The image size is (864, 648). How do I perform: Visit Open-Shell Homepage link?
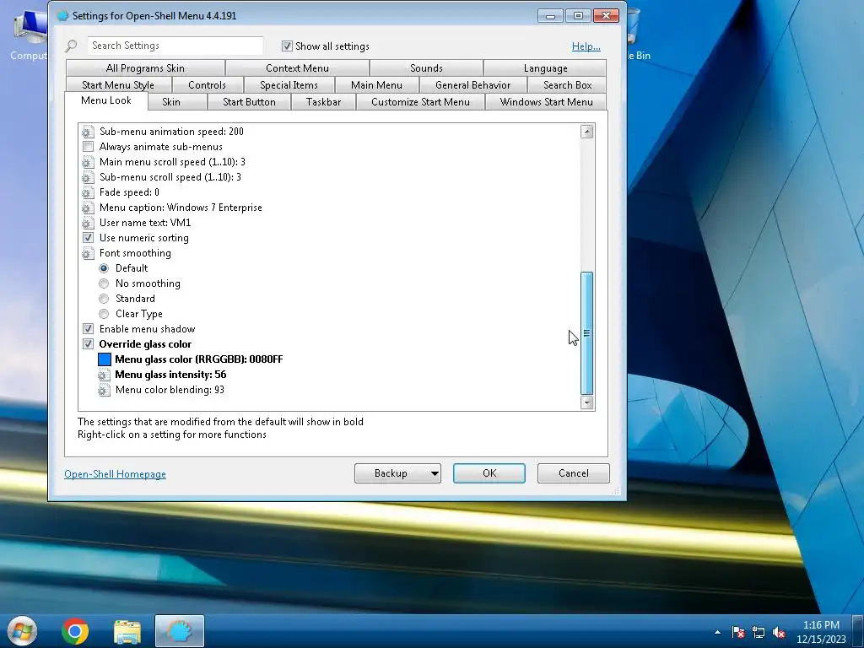point(115,474)
